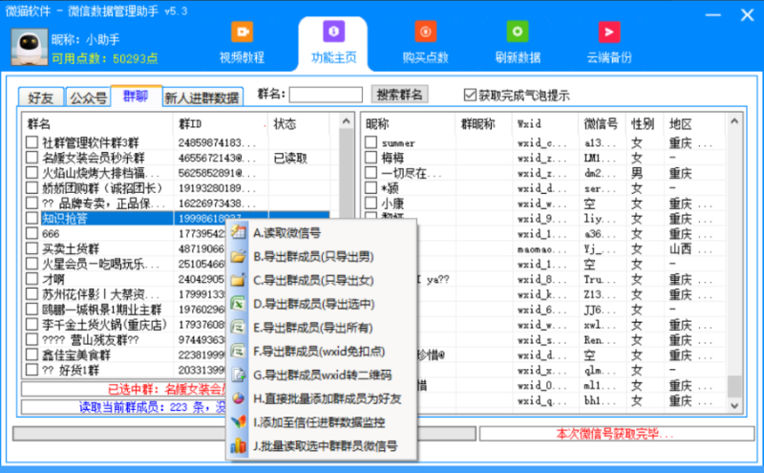Click the 搜索群名 button
Image resolution: width=764 pixels, height=473 pixels.
[400, 95]
